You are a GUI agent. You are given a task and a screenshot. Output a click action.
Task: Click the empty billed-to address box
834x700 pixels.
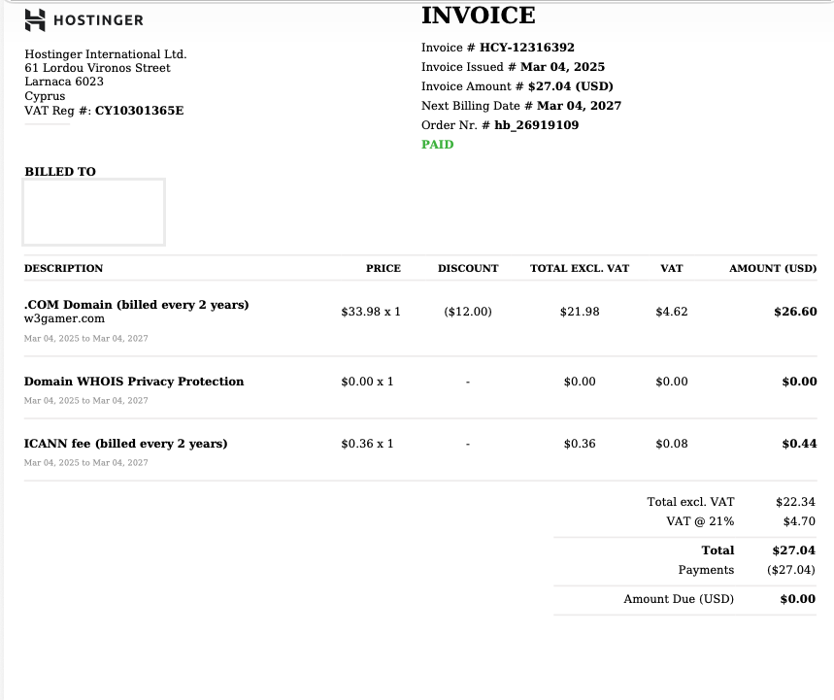coord(93,213)
